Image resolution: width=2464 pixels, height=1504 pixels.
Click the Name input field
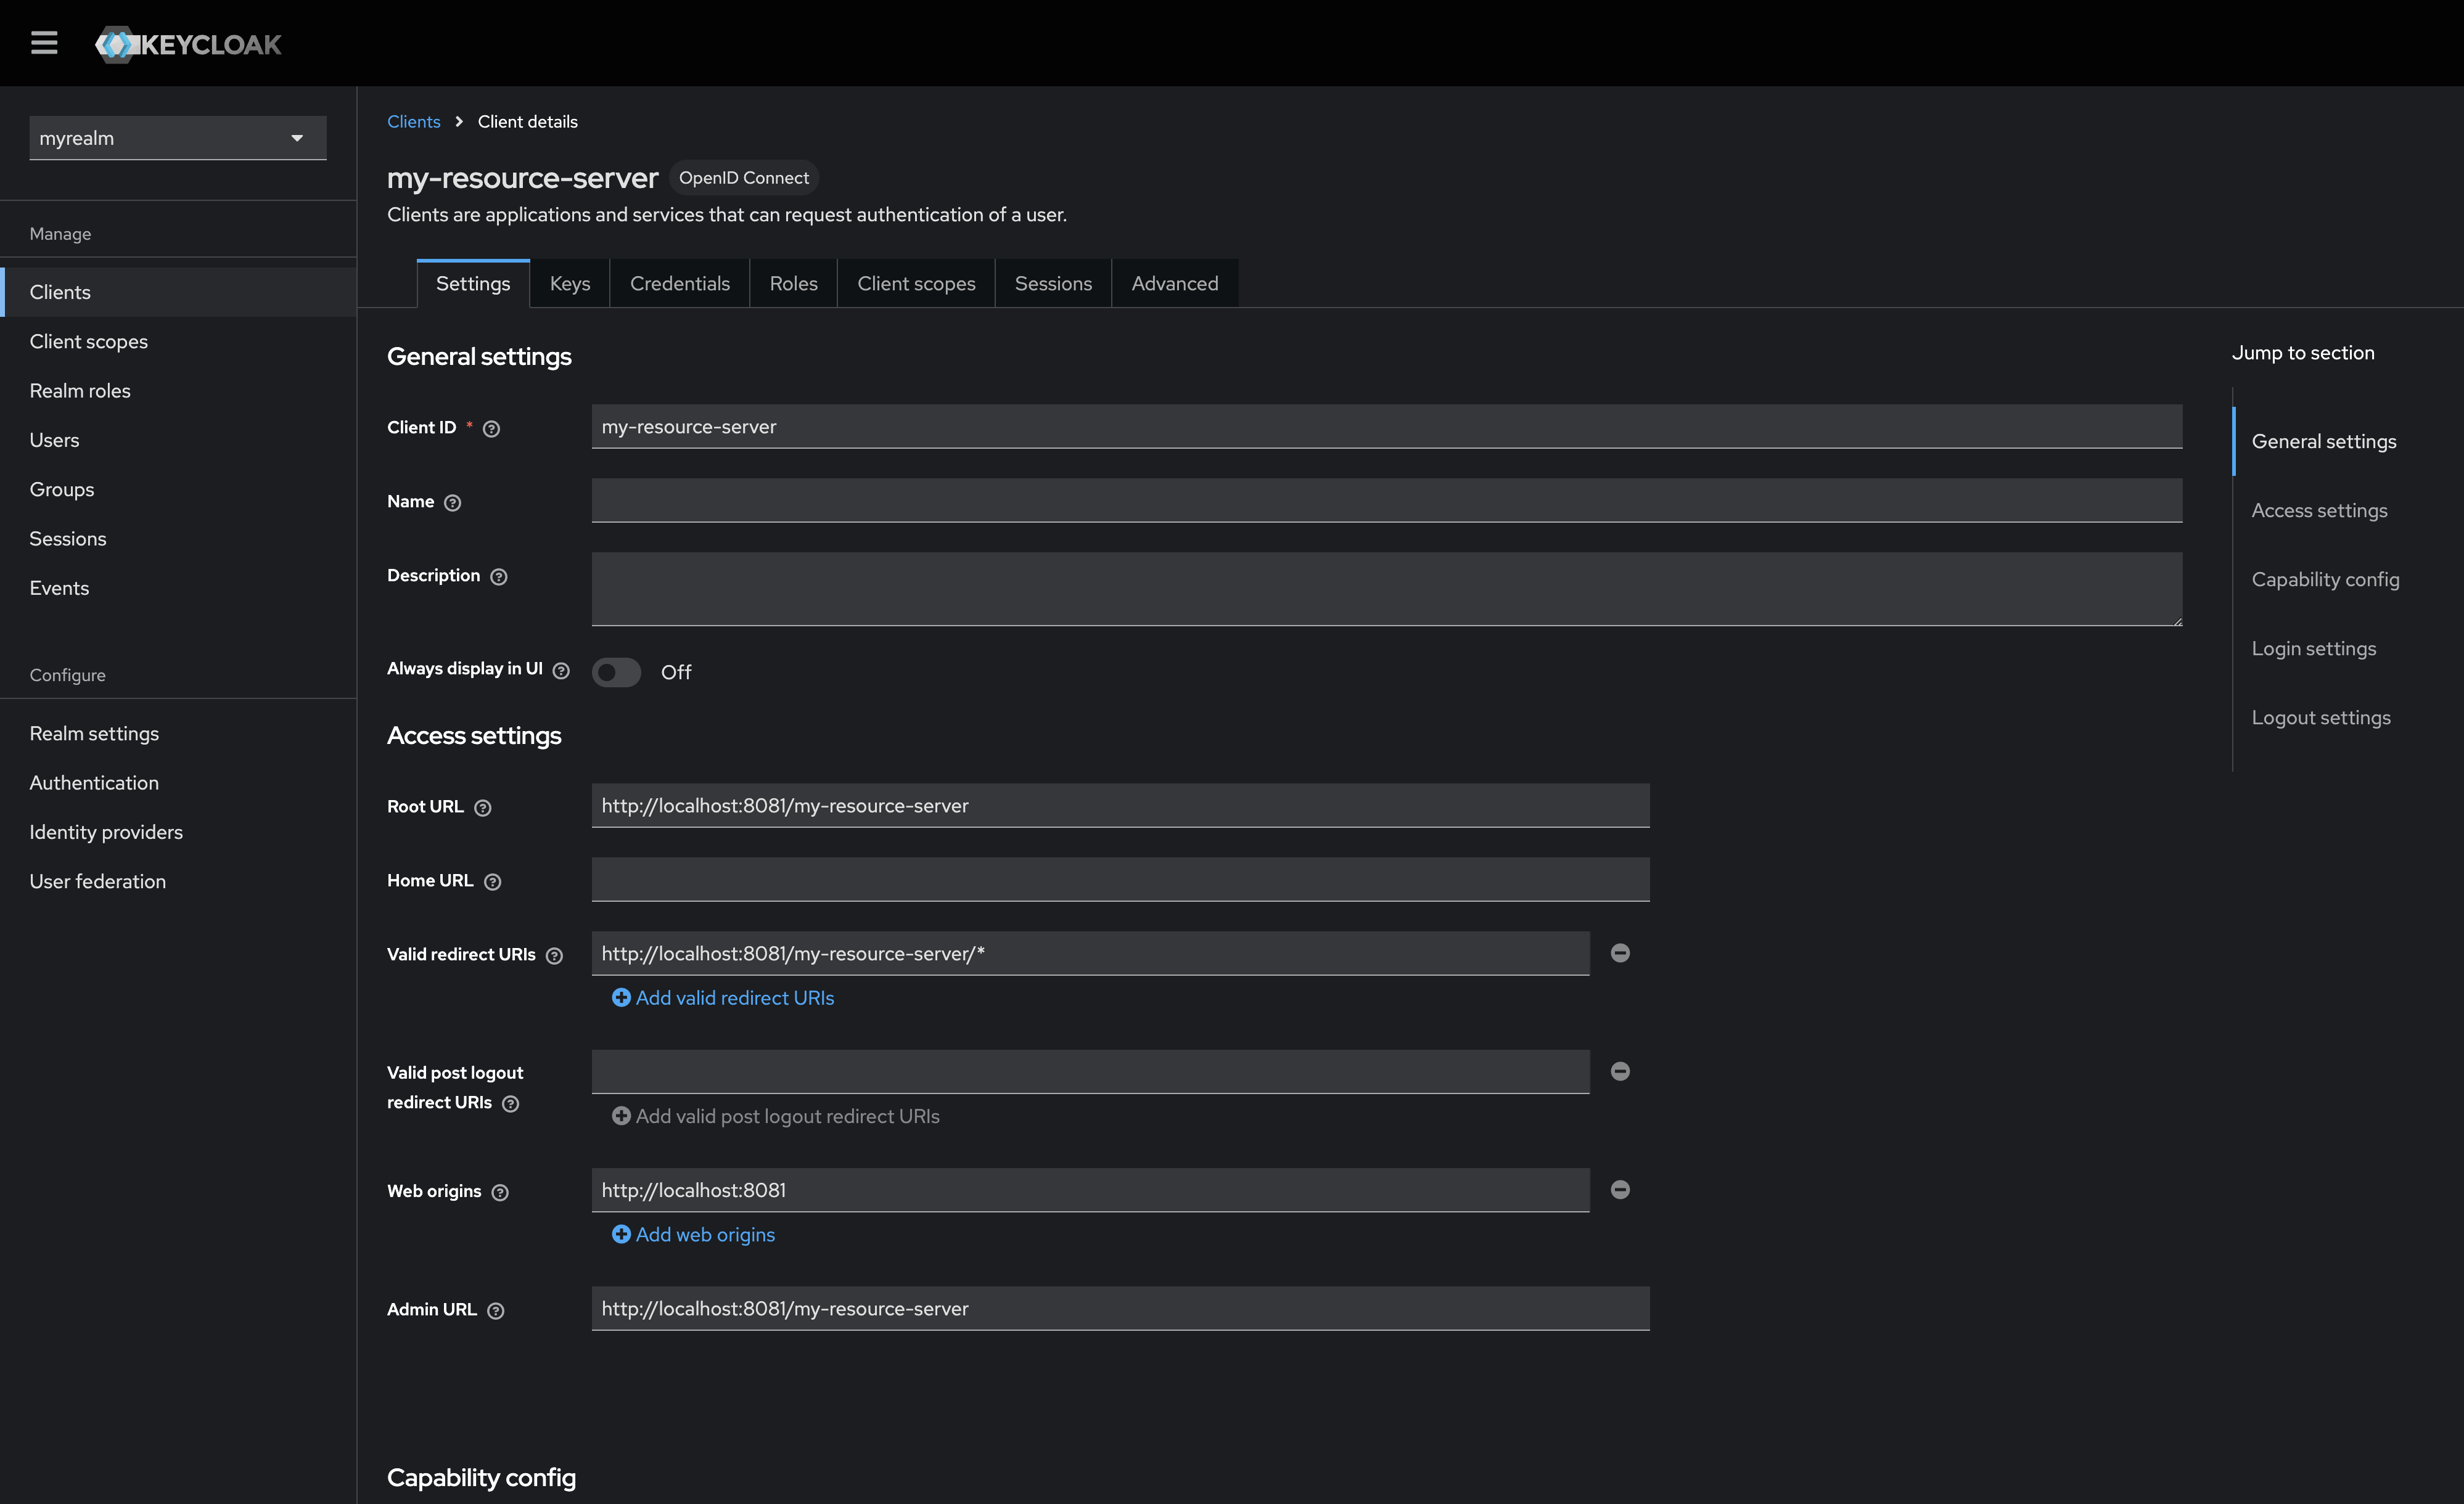coord(1386,501)
